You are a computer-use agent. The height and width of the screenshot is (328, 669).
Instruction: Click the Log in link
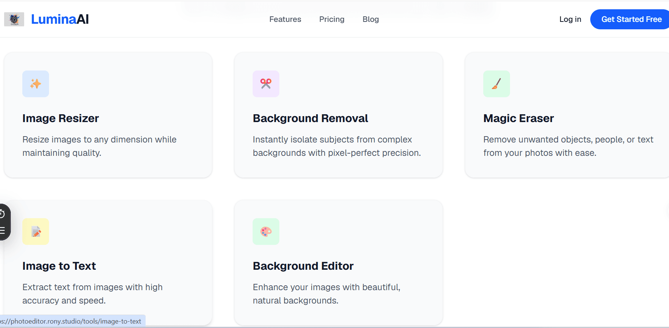[570, 19]
